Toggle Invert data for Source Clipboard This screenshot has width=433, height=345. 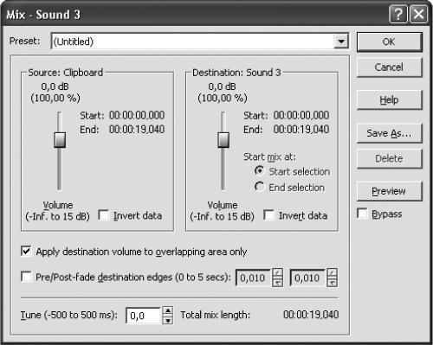(x=104, y=215)
